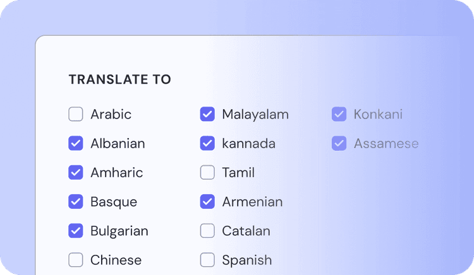Click the Konkani text label
This screenshot has height=275, width=474.
pyautogui.click(x=378, y=114)
